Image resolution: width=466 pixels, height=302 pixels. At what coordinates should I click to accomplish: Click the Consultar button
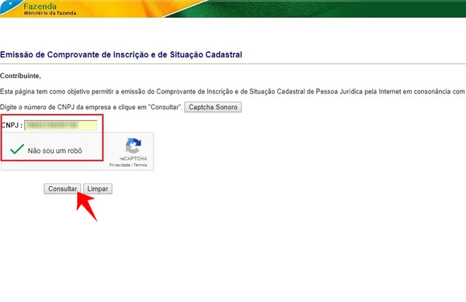click(x=62, y=189)
